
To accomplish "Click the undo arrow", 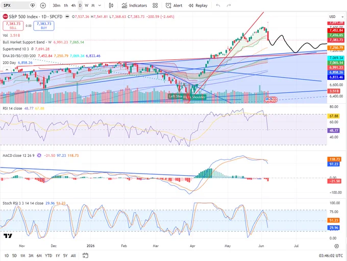I will click(218, 5).
